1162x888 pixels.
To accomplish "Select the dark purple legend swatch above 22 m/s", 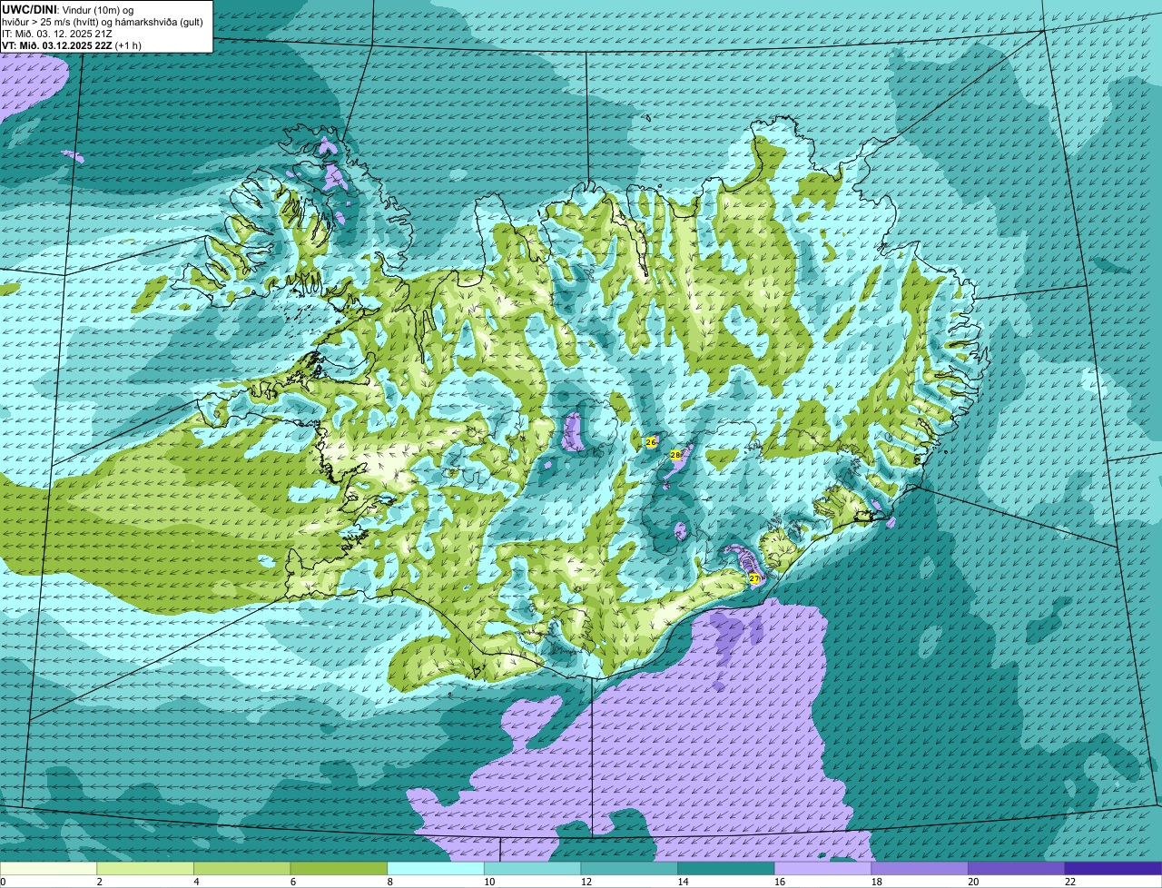I will click(1114, 869).
